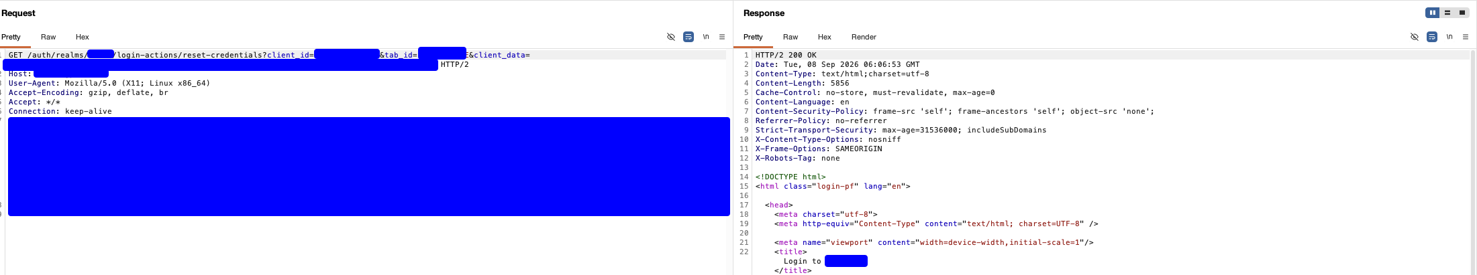Image resolution: width=1477 pixels, height=275 pixels.
Task: Switch Request view to Hex tab
Action: [x=83, y=37]
